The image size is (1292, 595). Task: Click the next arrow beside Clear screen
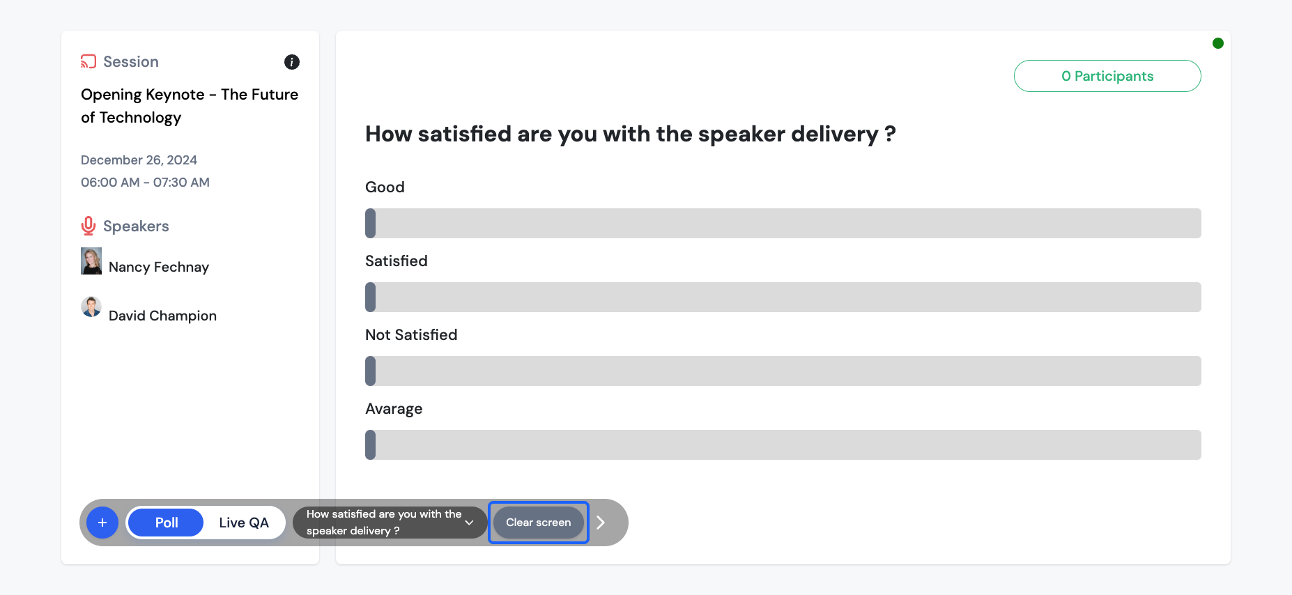click(x=601, y=523)
